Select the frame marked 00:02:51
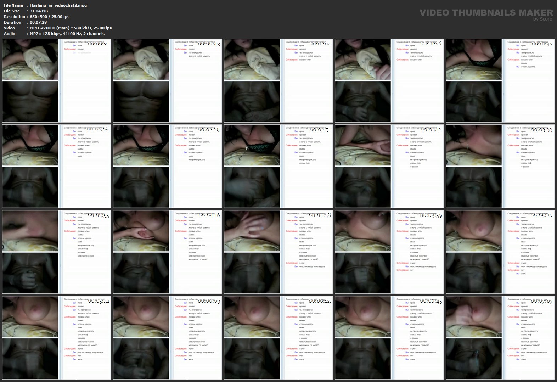 click(278, 166)
